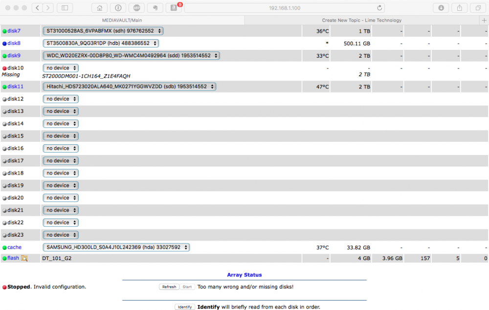Open disk12 no device dropdown
The height and width of the screenshot is (310, 489).
point(61,99)
